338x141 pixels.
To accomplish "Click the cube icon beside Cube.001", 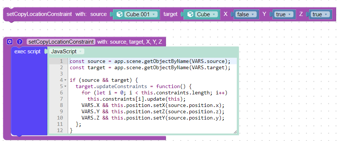I will tap(119, 14).
